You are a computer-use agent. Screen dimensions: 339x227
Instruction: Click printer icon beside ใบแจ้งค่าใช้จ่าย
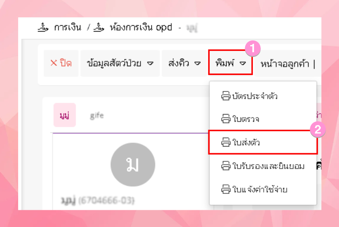pyautogui.click(x=226, y=190)
